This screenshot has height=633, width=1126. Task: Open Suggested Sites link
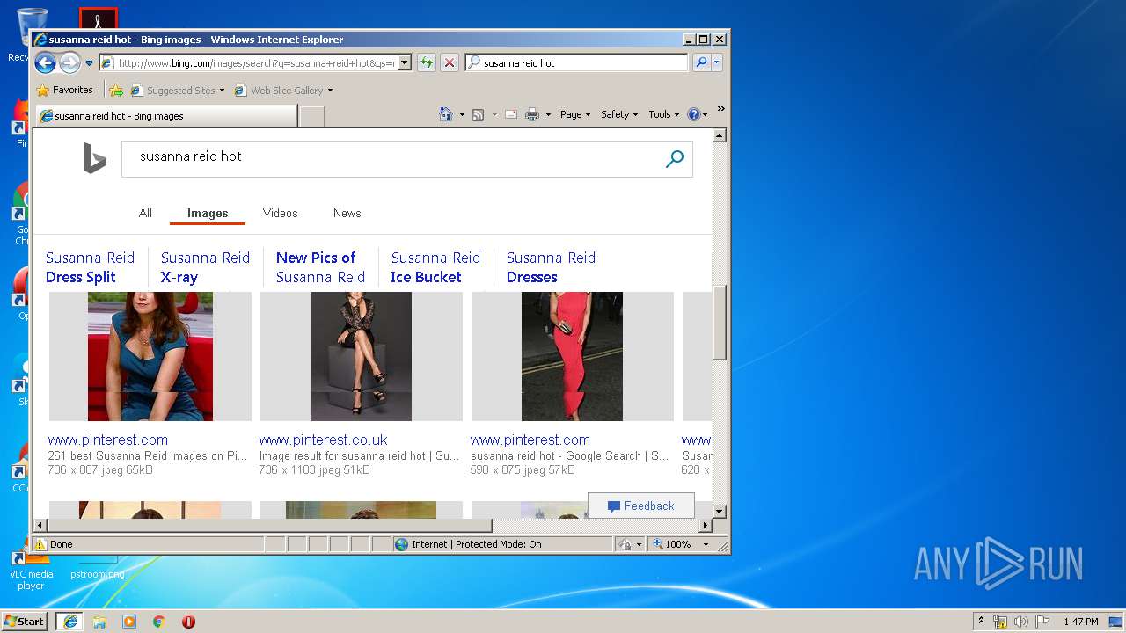[177, 90]
